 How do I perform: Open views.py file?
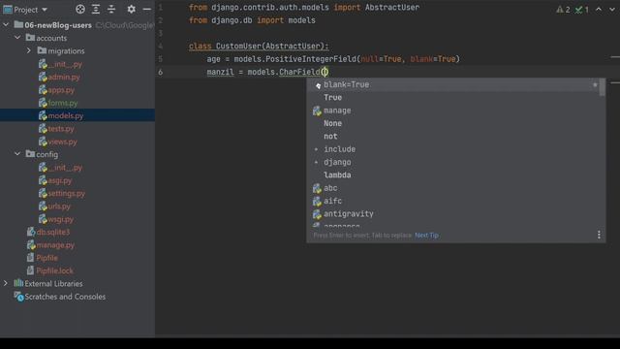[x=62, y=142]
